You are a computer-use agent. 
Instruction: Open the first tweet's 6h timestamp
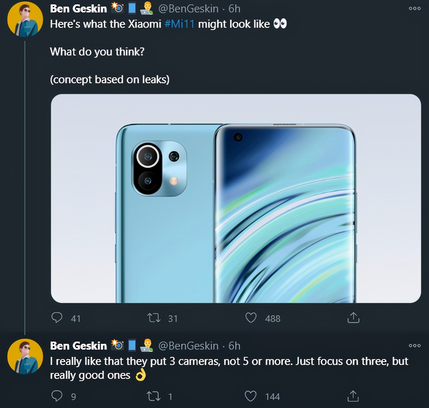[234, 8]
